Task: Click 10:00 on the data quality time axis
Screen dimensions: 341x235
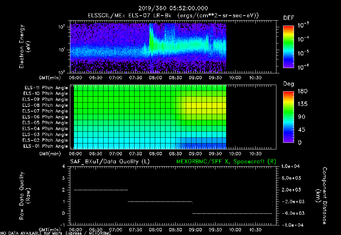Action: (235, 230)
